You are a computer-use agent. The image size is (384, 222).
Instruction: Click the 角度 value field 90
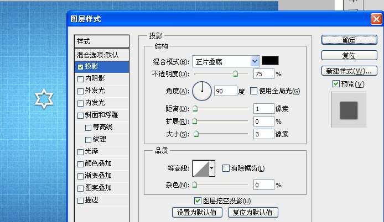point(226,91)
